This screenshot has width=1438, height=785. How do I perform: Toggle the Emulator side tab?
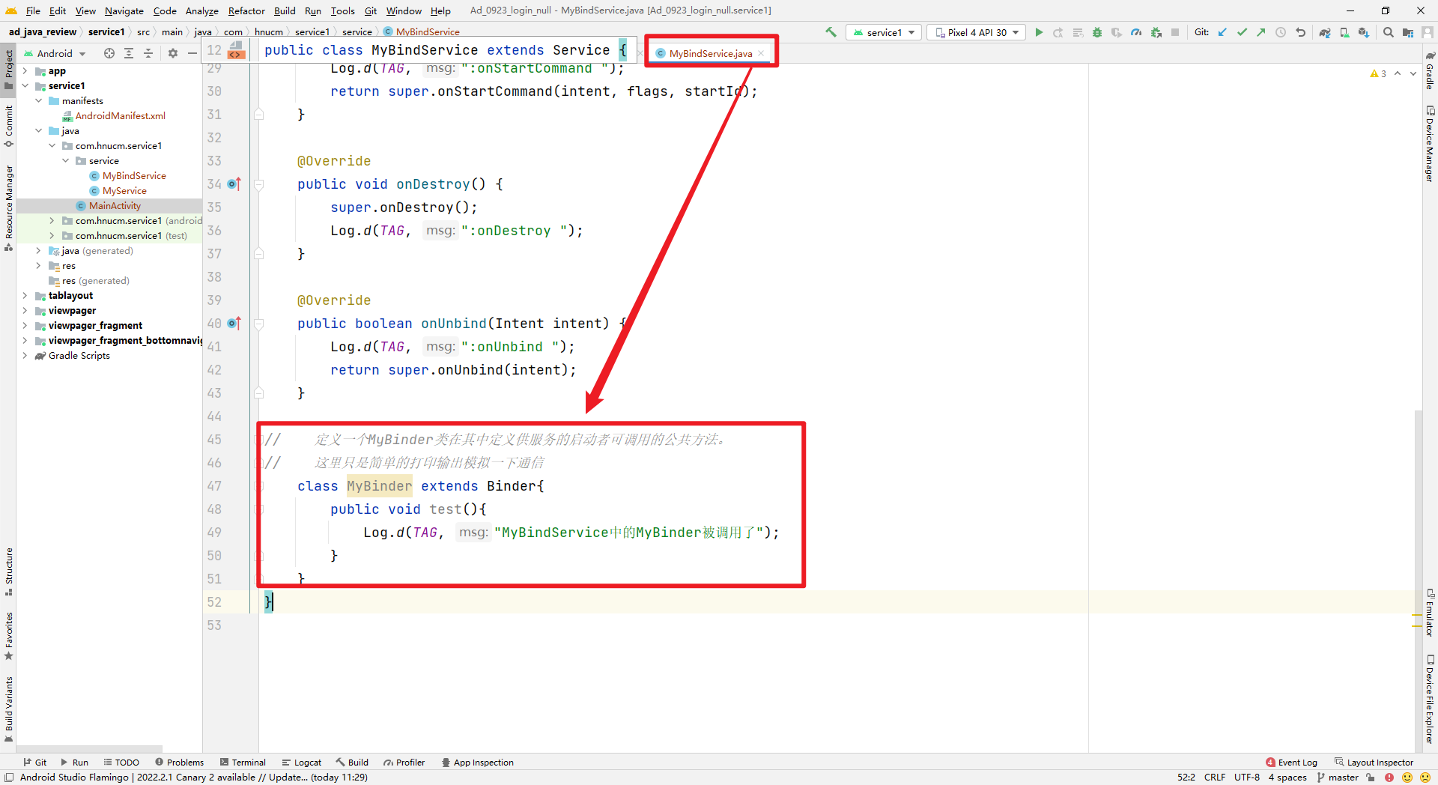[1430, 613]
